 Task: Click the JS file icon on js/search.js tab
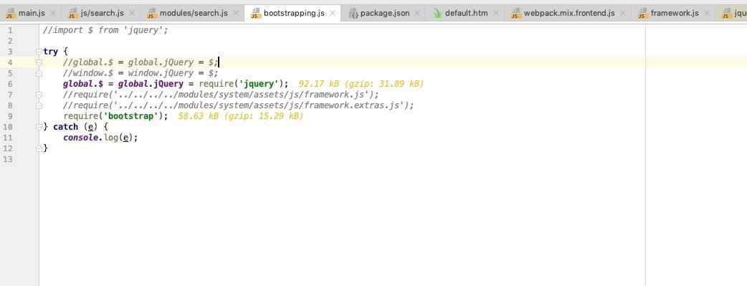tap(72, 14)
